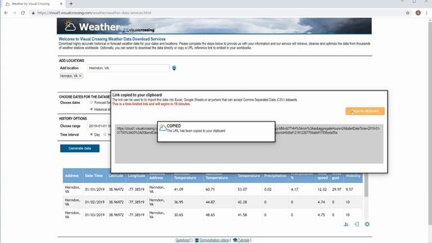Click the 29.97 wind gust cell
This screenshot has height=243, width=432.
point(337,190)
